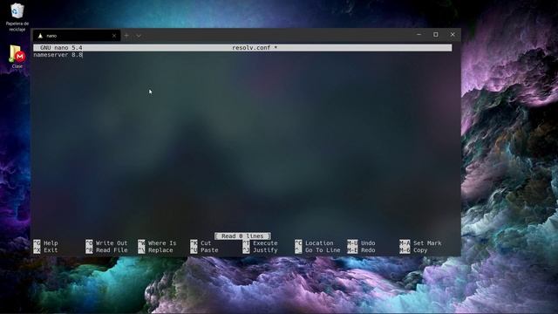Click the Paste shortcut label
This screenshot has width=558, height=314.
(x=209, y=250)
